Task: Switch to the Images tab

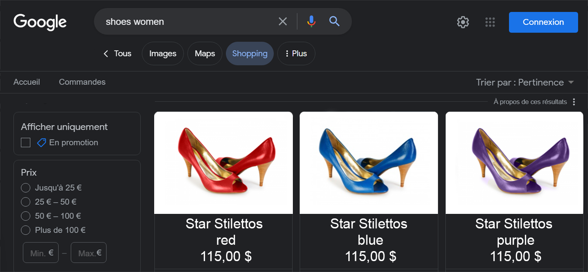Action: coord(163,54)
